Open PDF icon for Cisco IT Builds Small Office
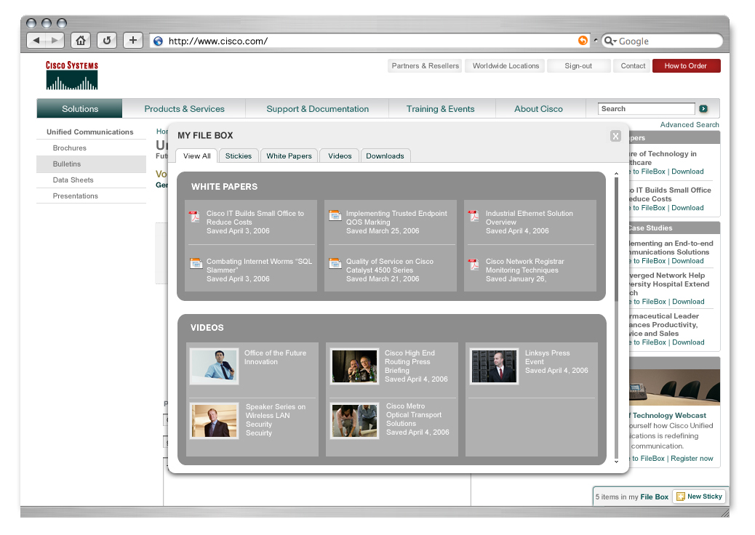The width and height of the screenshot is (755, 535). 194,217
